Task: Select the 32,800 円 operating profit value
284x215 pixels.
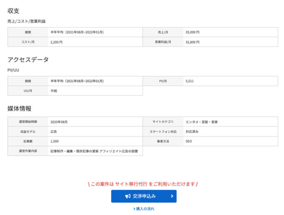Action: click(193, 42)
